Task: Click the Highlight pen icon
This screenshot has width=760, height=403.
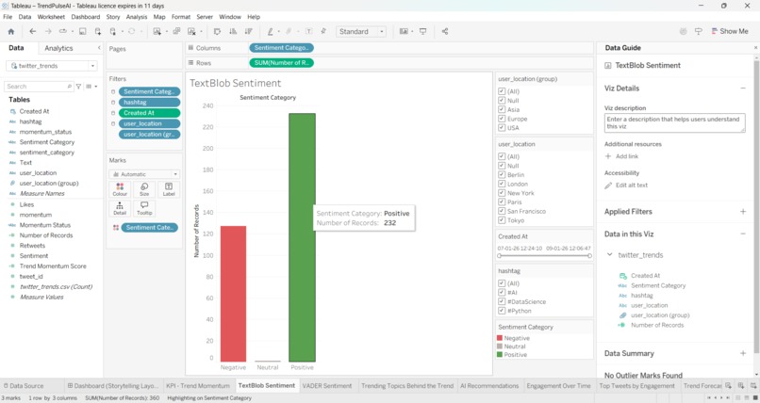Action: [x=270, y=31]
